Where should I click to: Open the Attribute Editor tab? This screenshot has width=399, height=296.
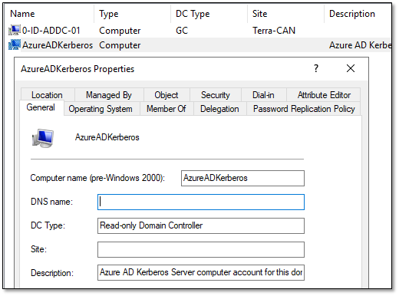coord(324,95)
